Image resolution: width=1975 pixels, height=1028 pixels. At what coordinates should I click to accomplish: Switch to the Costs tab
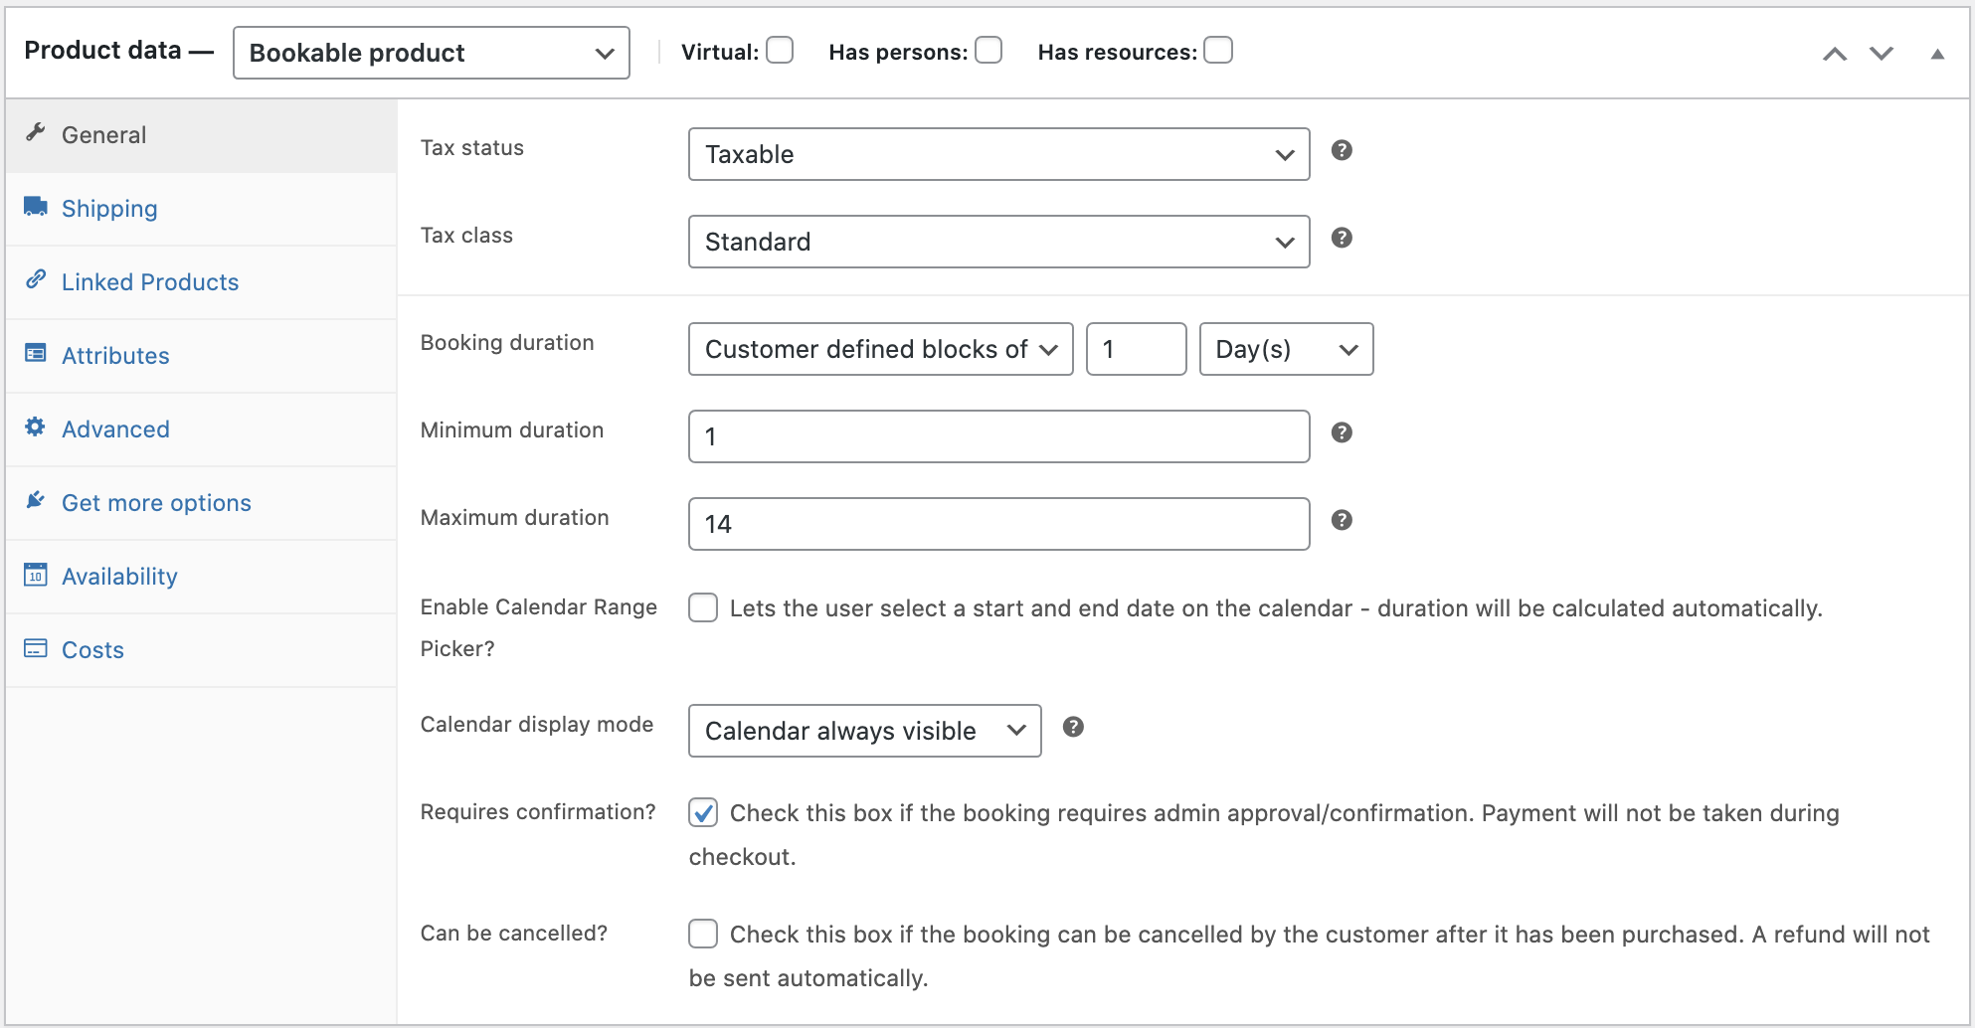[92, 650]
